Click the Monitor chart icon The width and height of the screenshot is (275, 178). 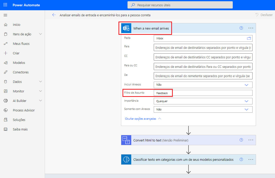pyautogui.click(x=5, y=91)
